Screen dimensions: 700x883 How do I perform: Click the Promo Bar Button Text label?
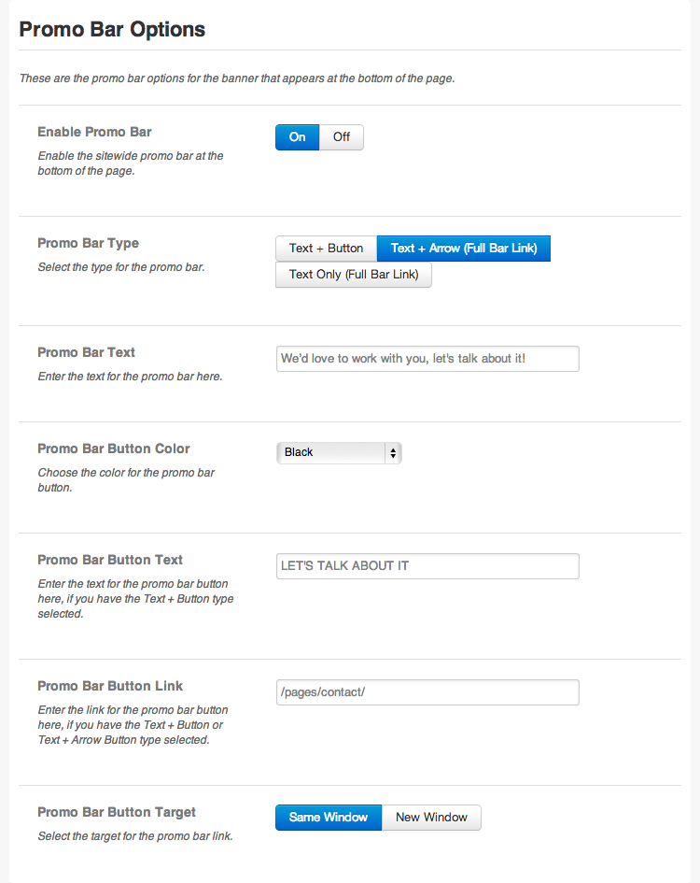tap(110, 560)
